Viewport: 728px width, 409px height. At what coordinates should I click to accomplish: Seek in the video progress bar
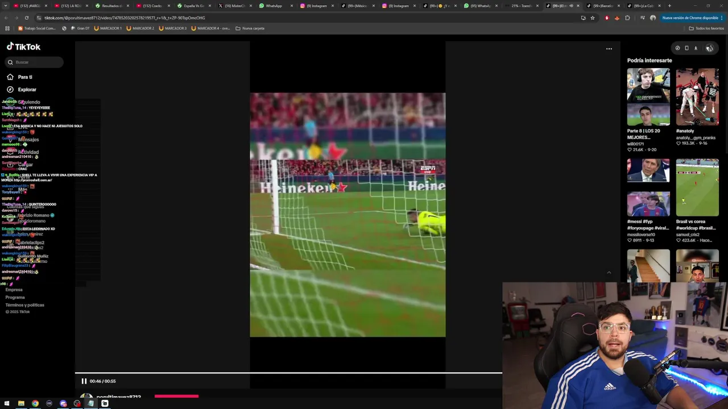coord(288,373)
